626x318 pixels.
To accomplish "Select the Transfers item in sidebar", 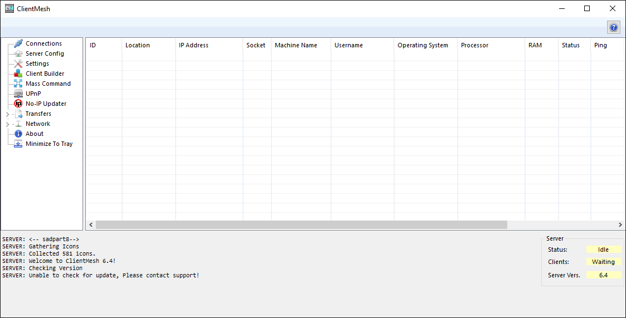I will click(38, 114).
